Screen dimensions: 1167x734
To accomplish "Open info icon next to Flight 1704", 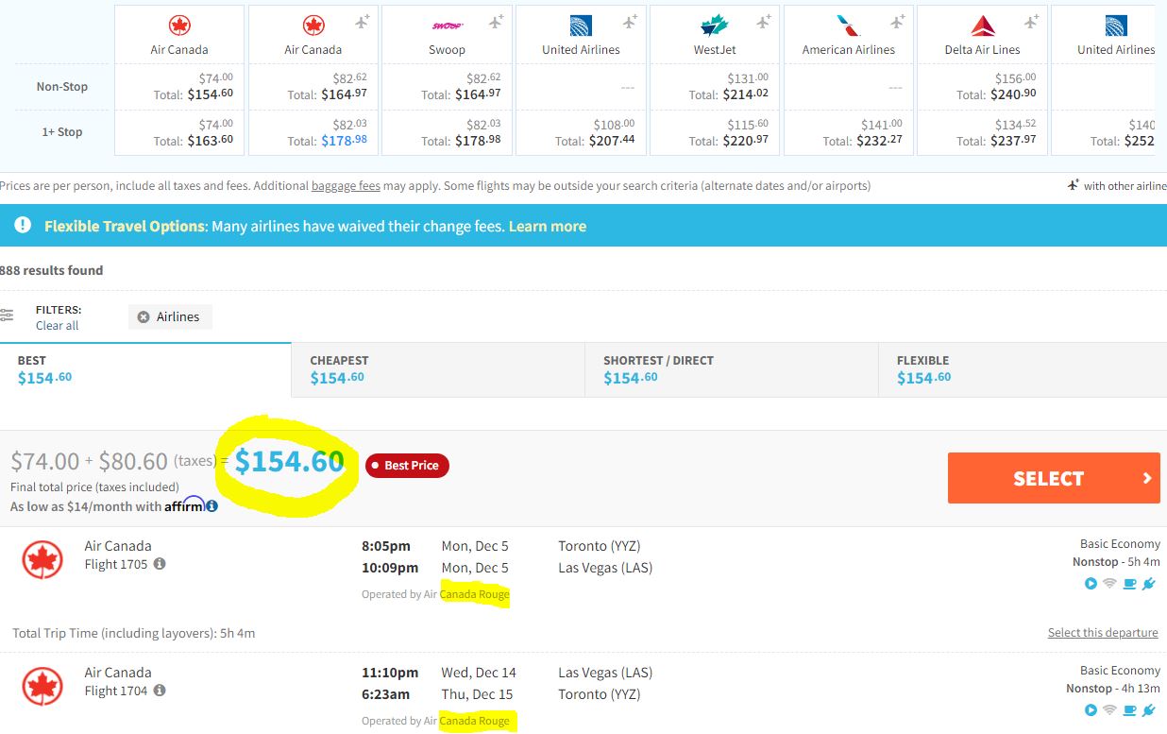I will (x=160, y=691).
